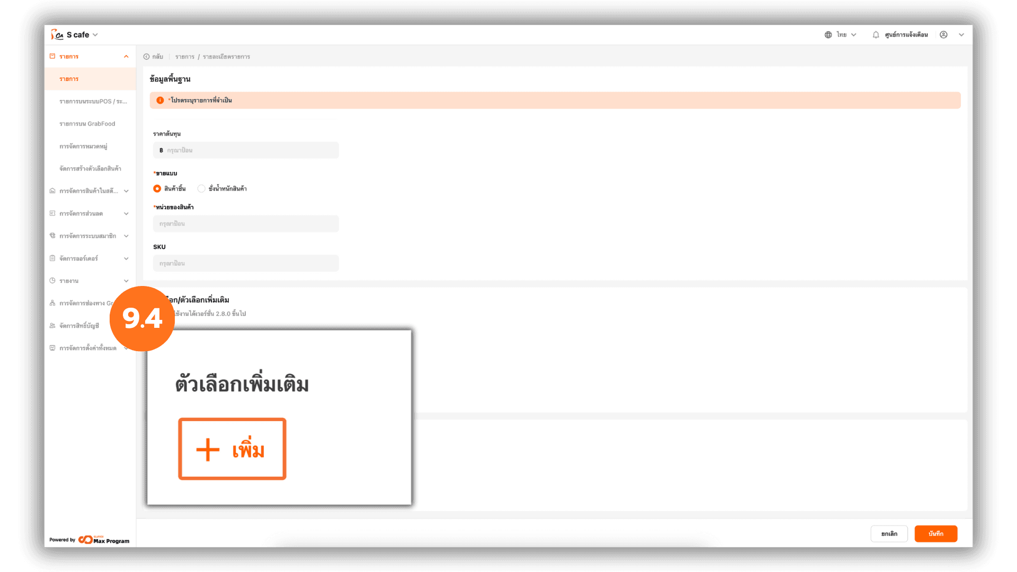1017x572 pixels.
Task: Click the ยกเลิก cancel button
Action: pos(889,534)
